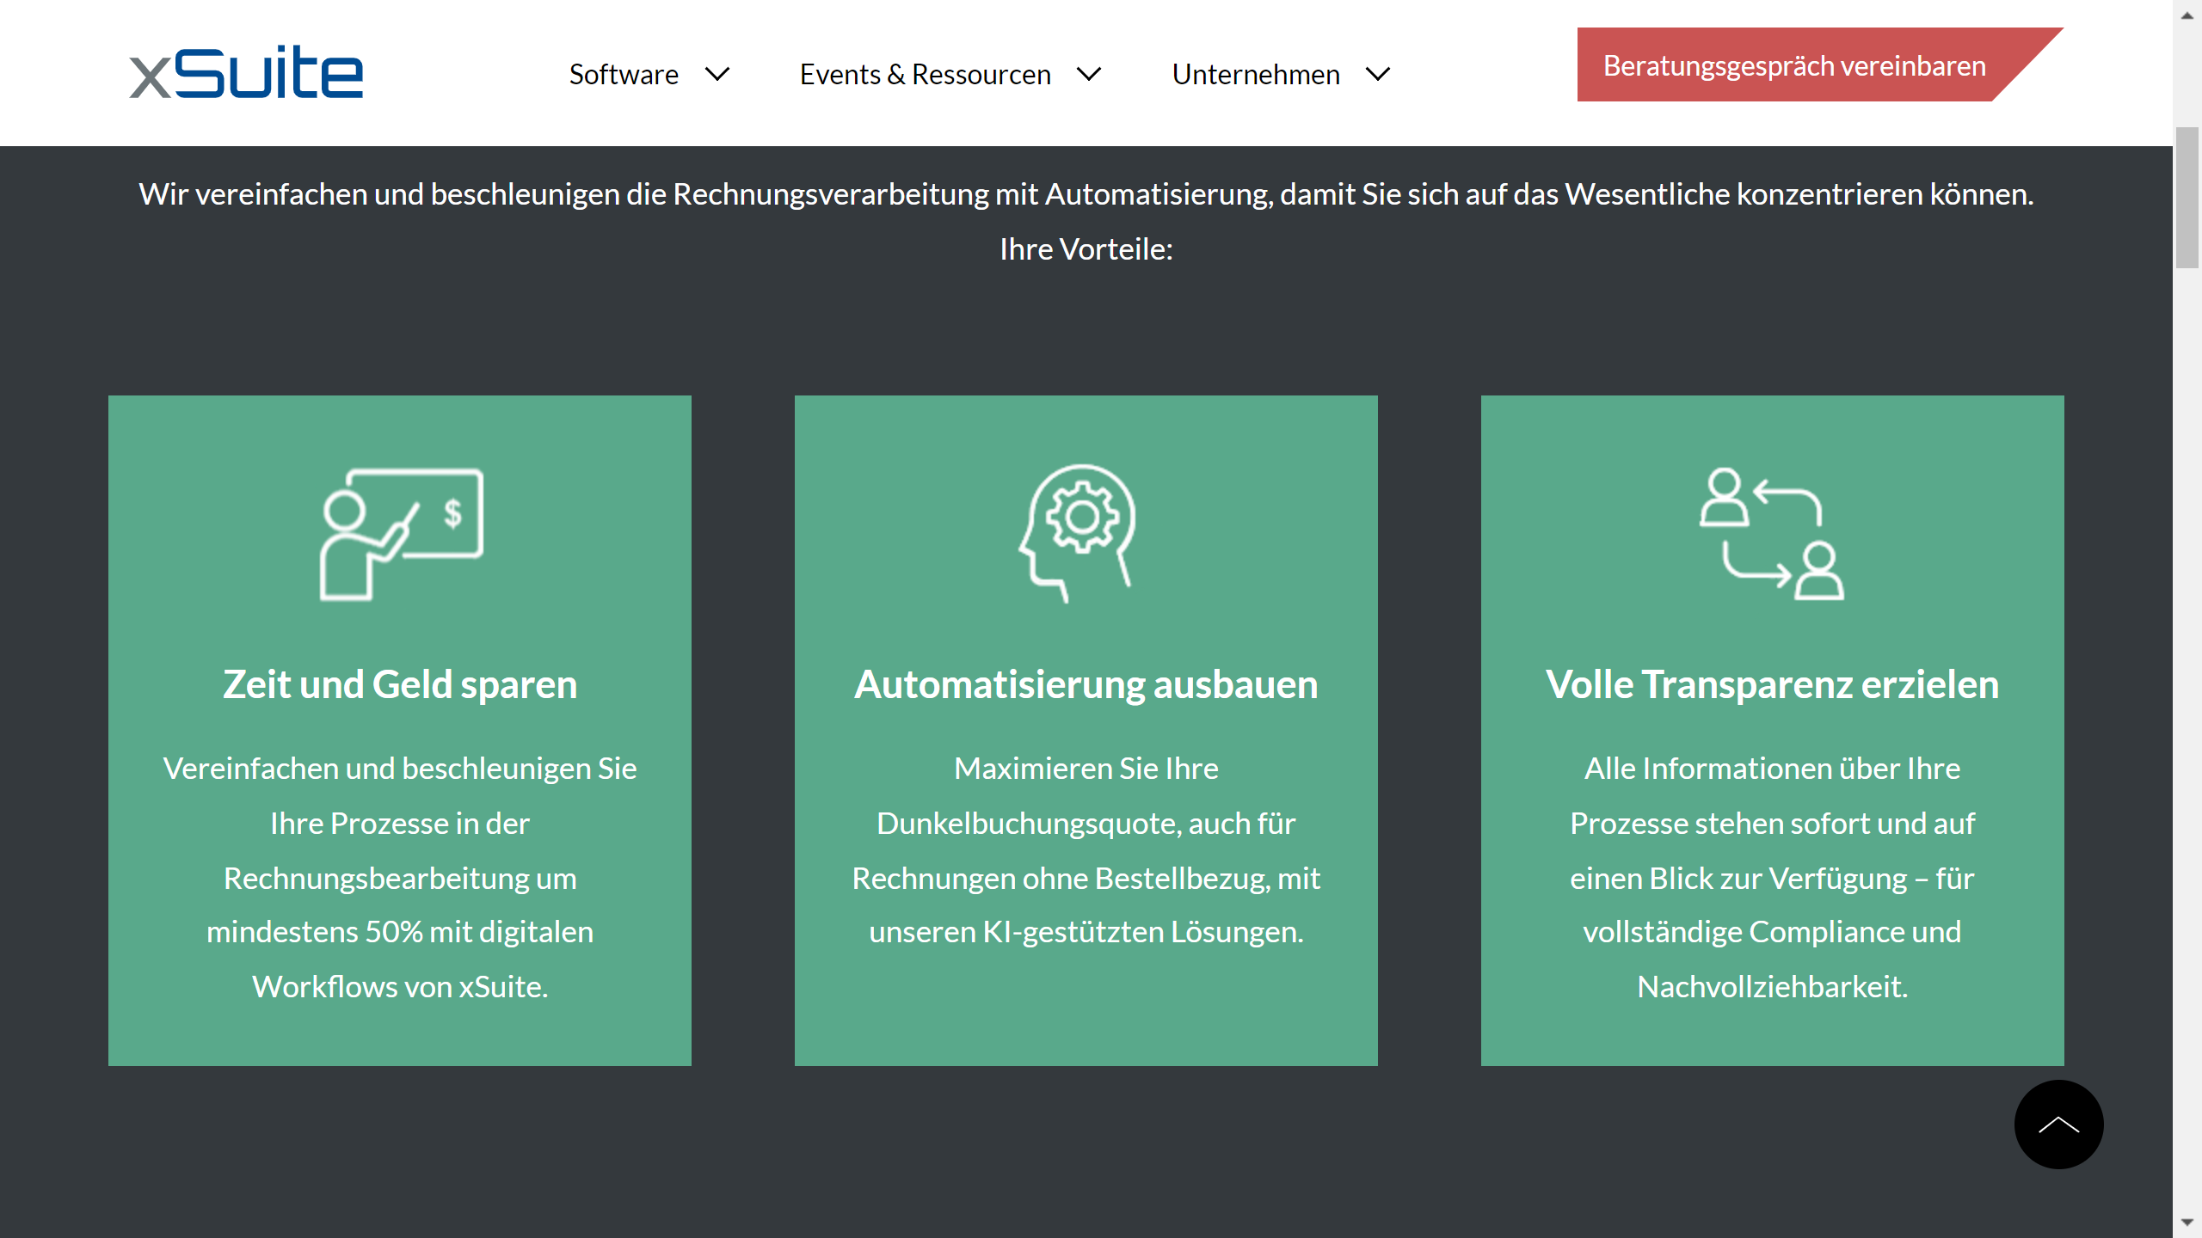This screenshot has height=1238, width=2202.
Task: Click the presenter with dollar board icon
Action: (x=401, y=534)
